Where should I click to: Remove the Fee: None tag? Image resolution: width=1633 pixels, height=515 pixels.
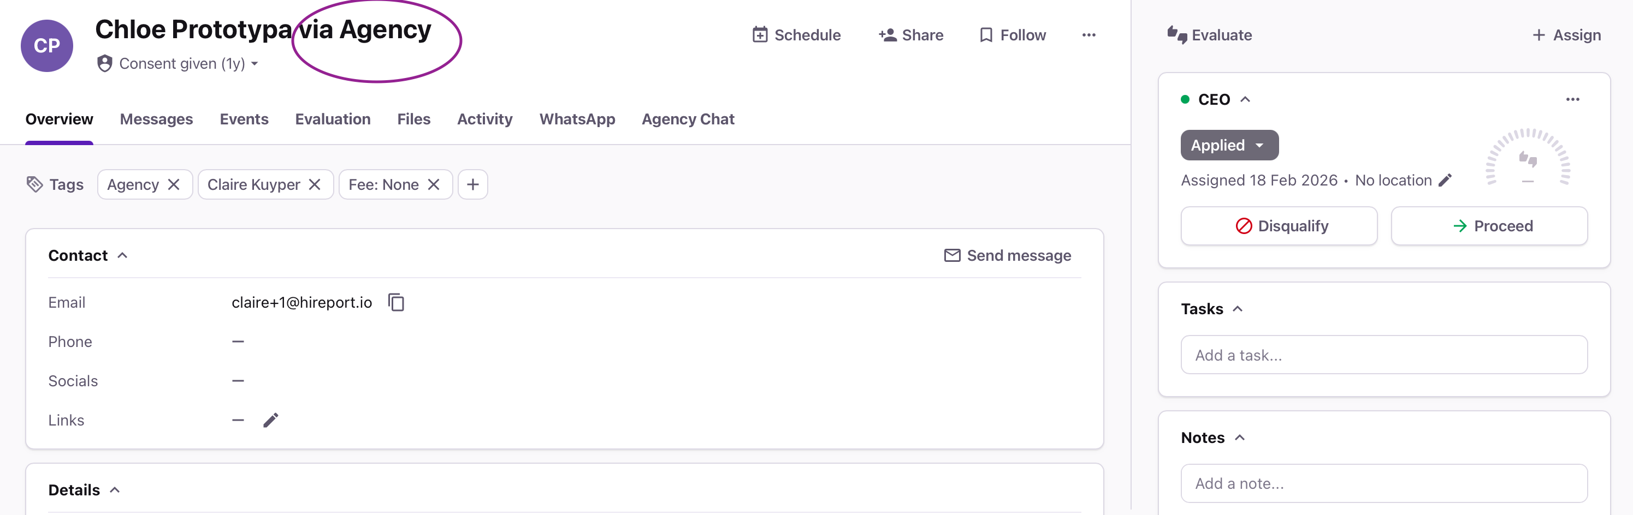434,184
